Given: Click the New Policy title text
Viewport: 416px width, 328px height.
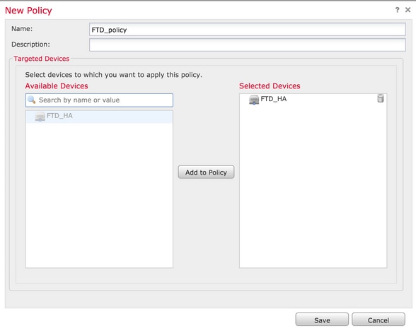Looking at the screenshot, I should click(28, 11).
